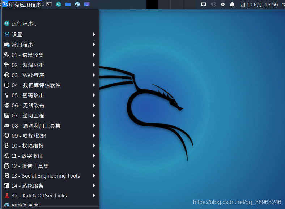Click the 数据库评估软件 database icon
Image resolution: width=285 pixels, height=209 pixels.
(7, 85)
